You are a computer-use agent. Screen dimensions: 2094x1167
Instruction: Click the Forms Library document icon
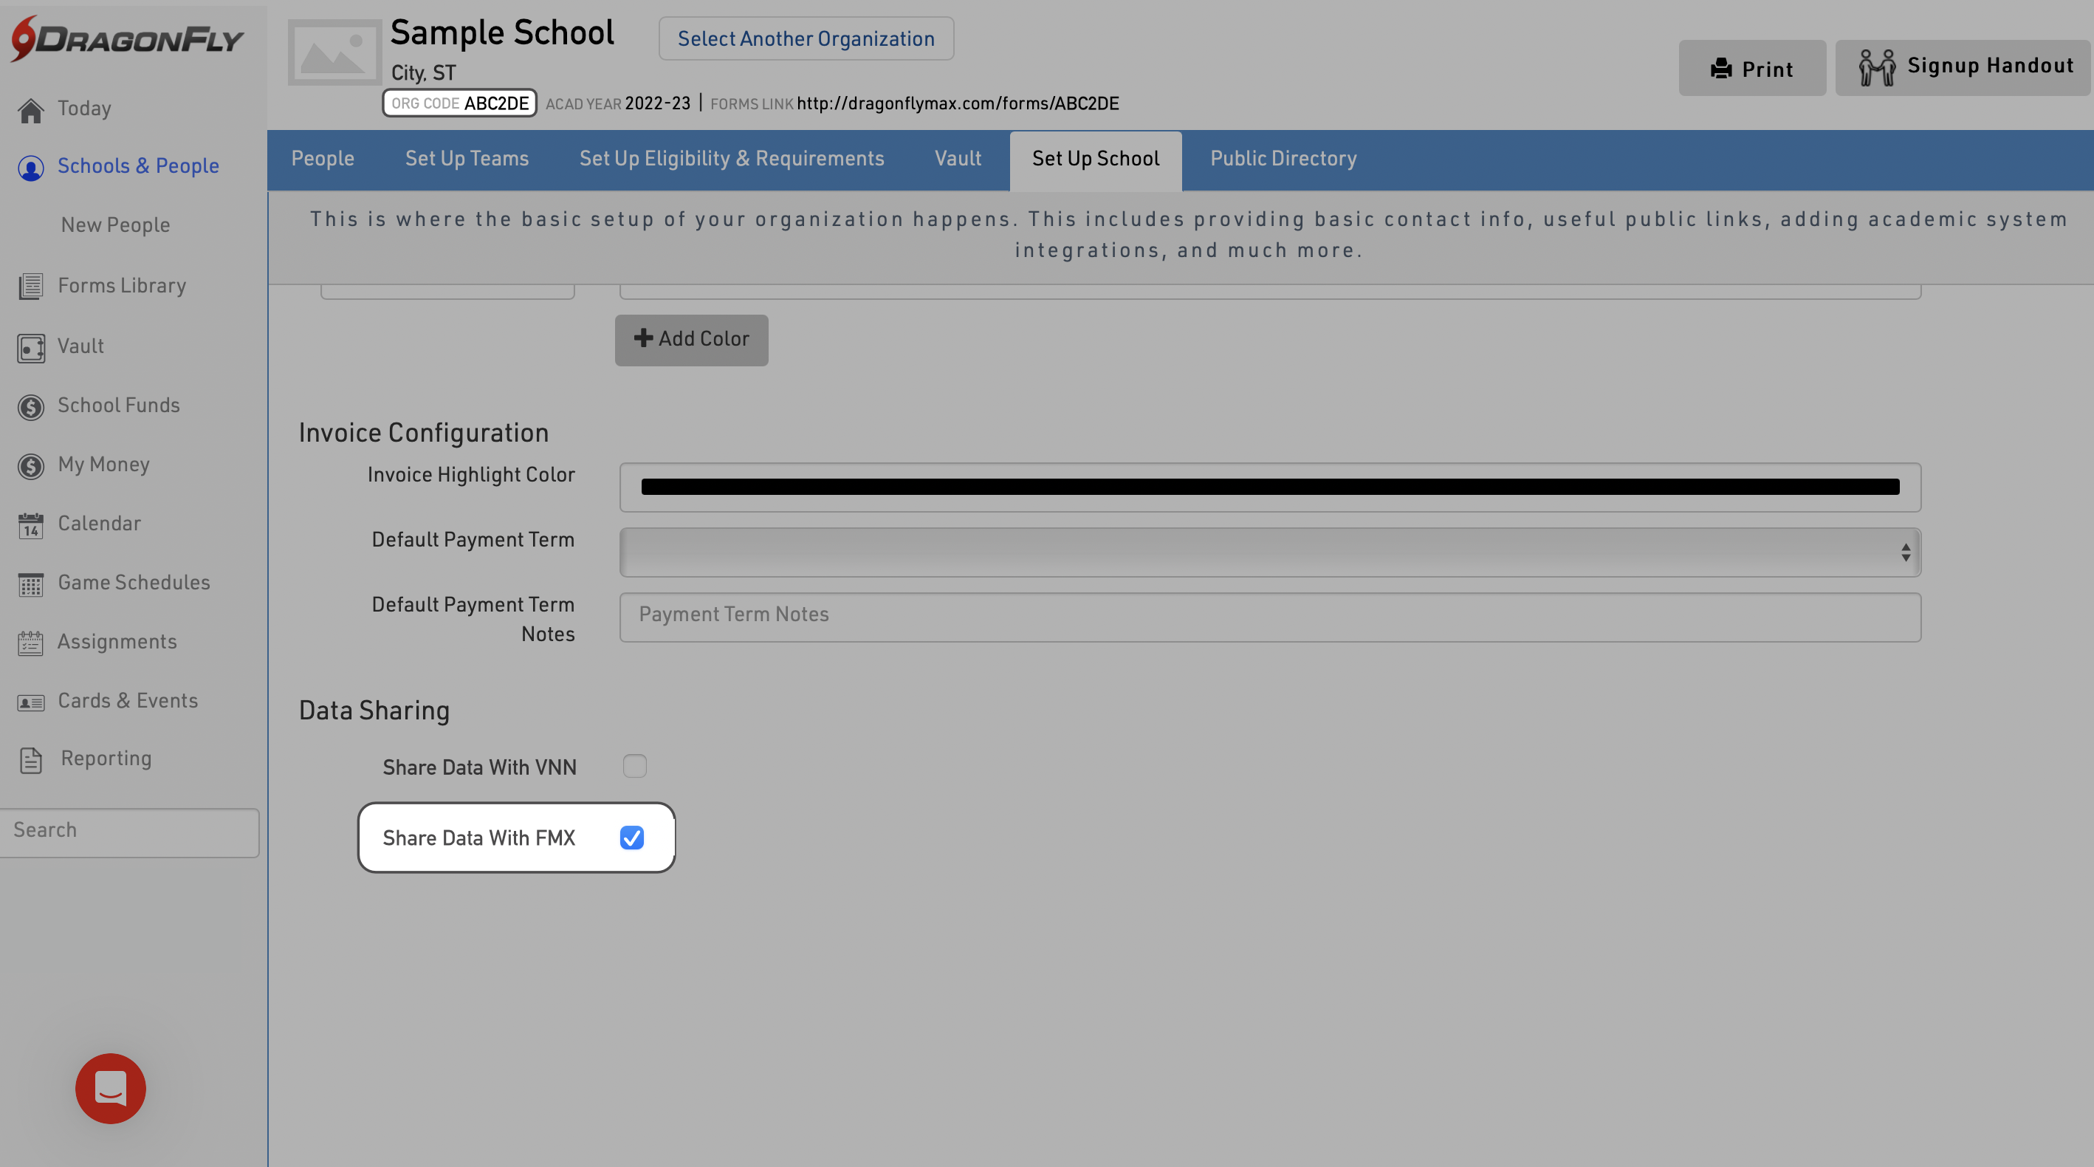point(31,287)
